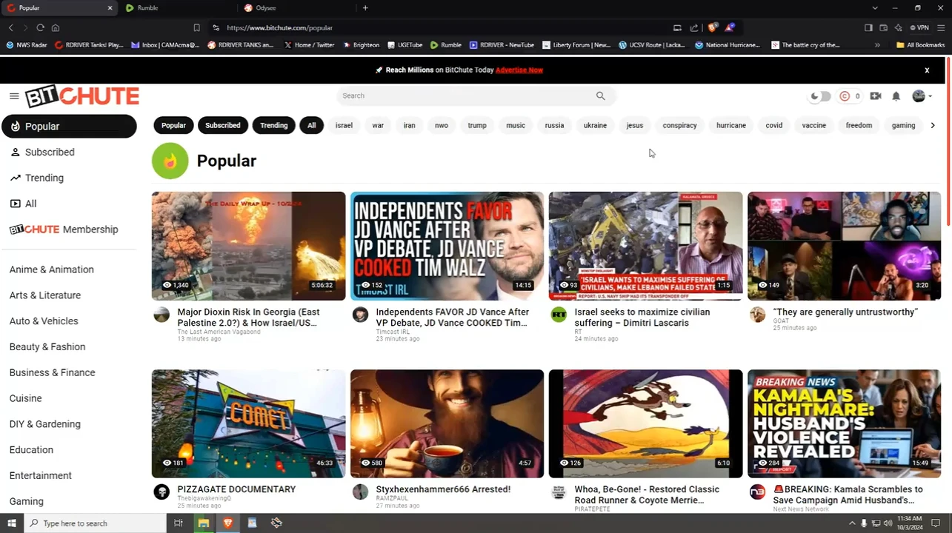Screen dimensions: 952x533
Task: Click the hurricane tag chip
Action: (x=730, y=125)
